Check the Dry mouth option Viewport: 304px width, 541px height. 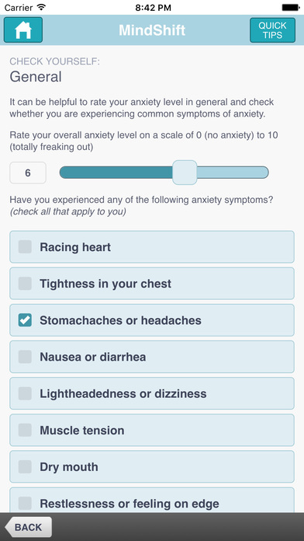(x=25, y=467)
